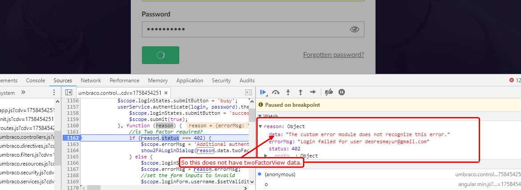The width and height of the screenshot is (521, 190).
Task: Click the Step arrow debugger button
Action: 313,93
